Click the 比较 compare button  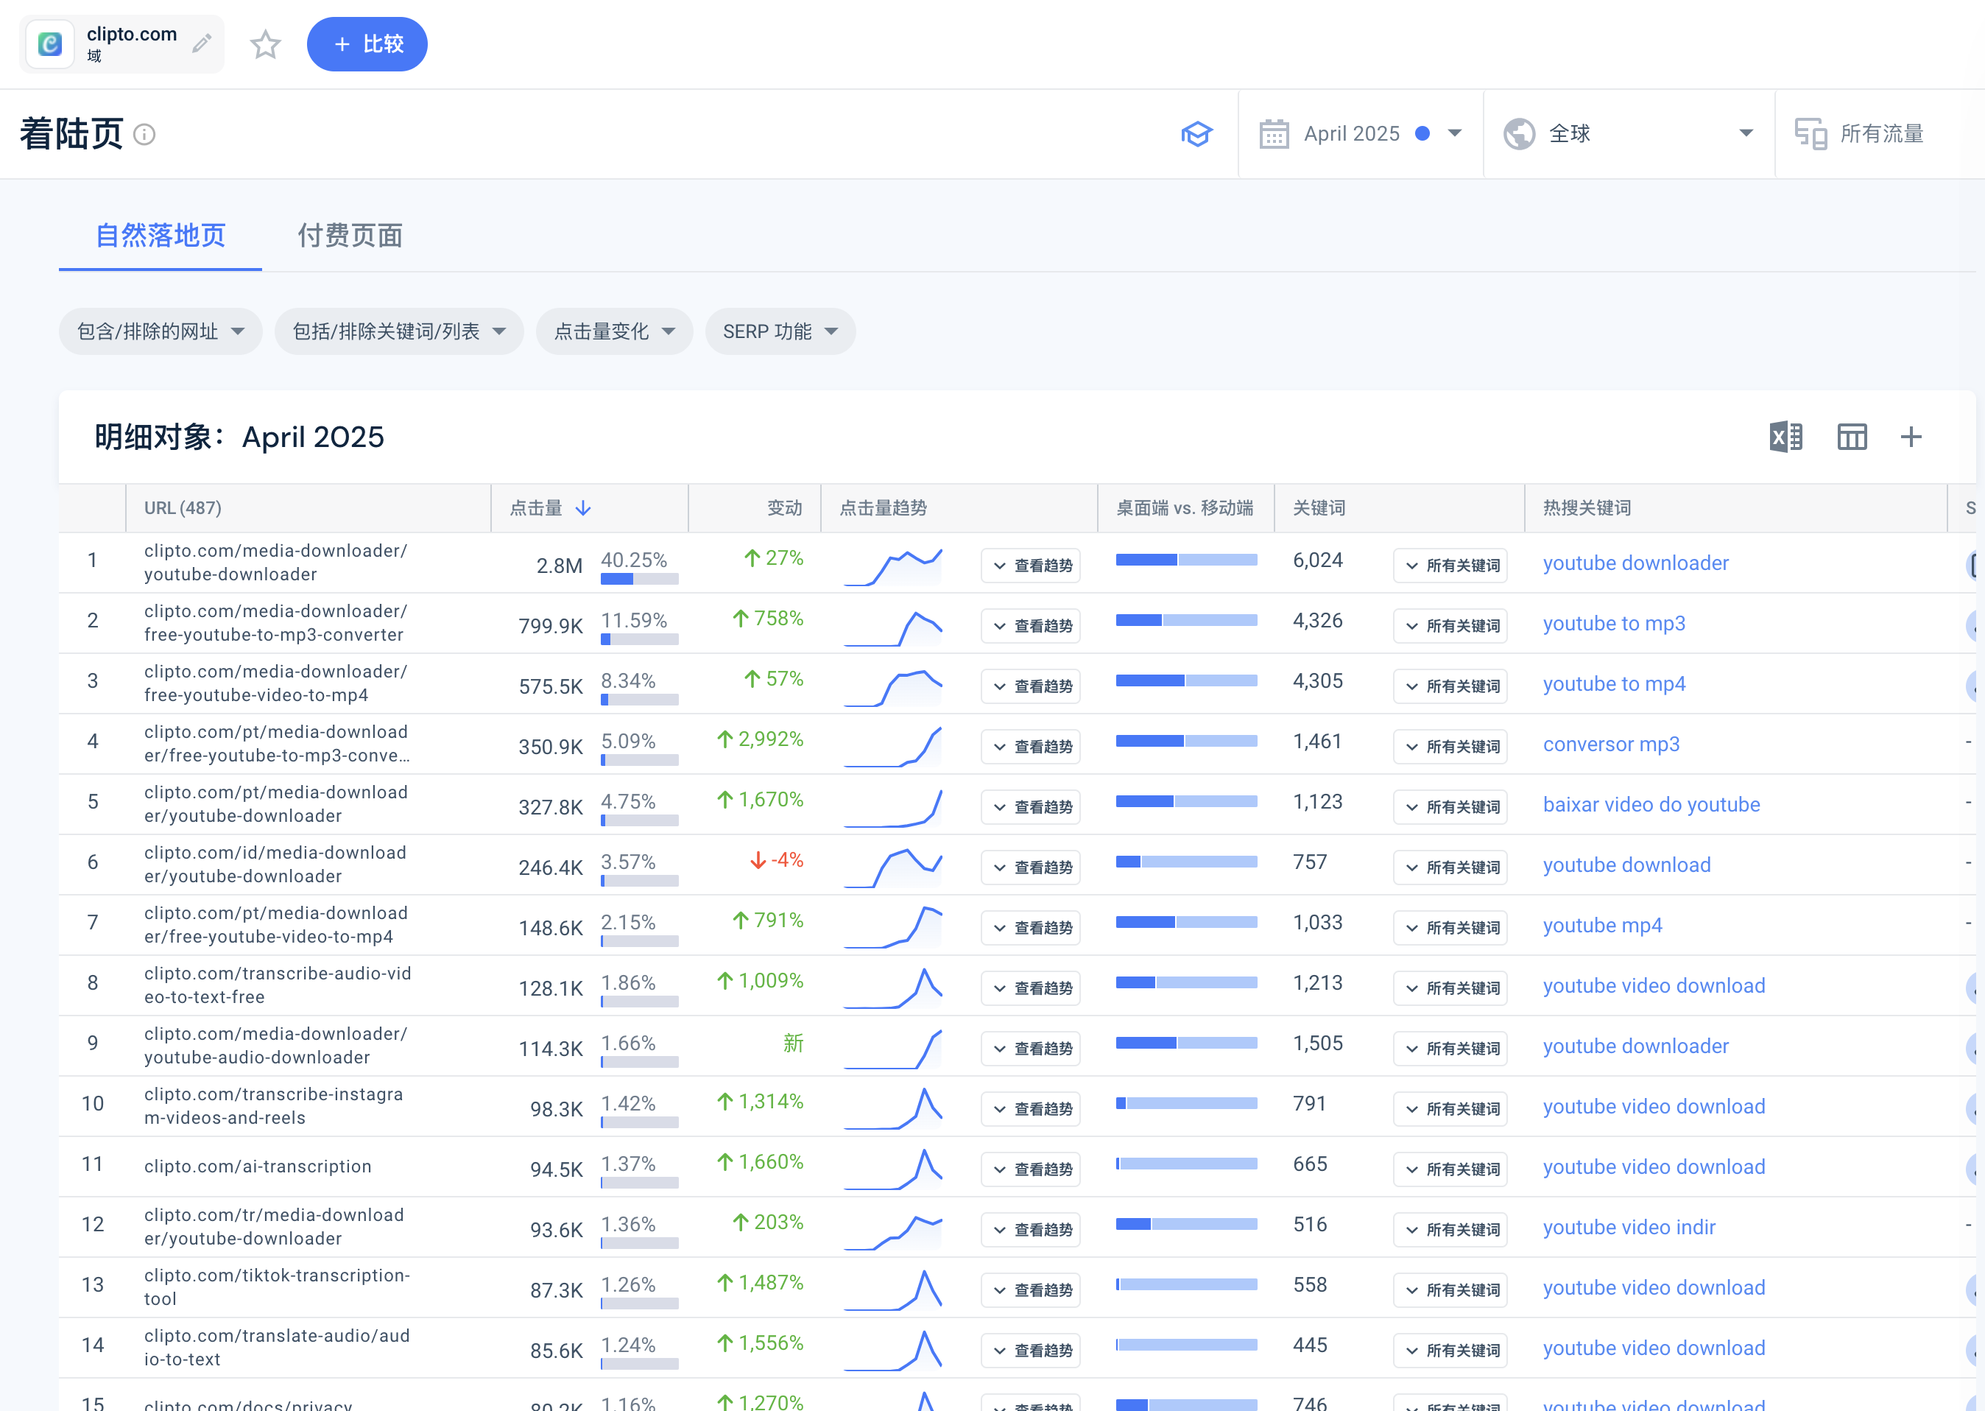[367, 44]
